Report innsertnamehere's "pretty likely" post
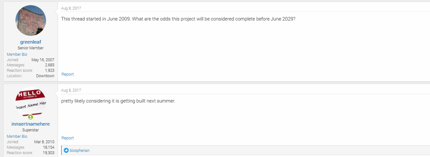The image size is (430, 157). coord(68,138)
